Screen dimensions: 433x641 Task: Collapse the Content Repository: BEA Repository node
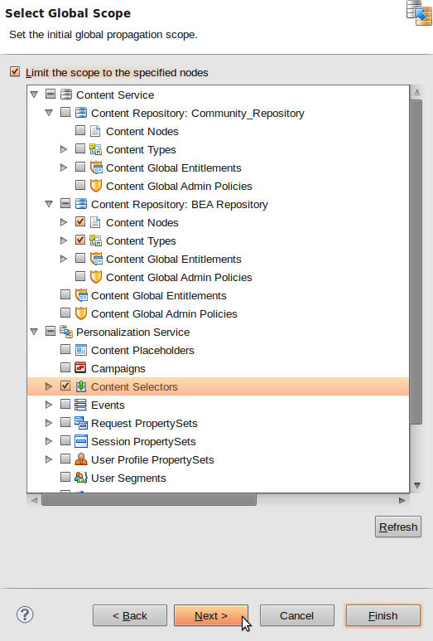49,204
